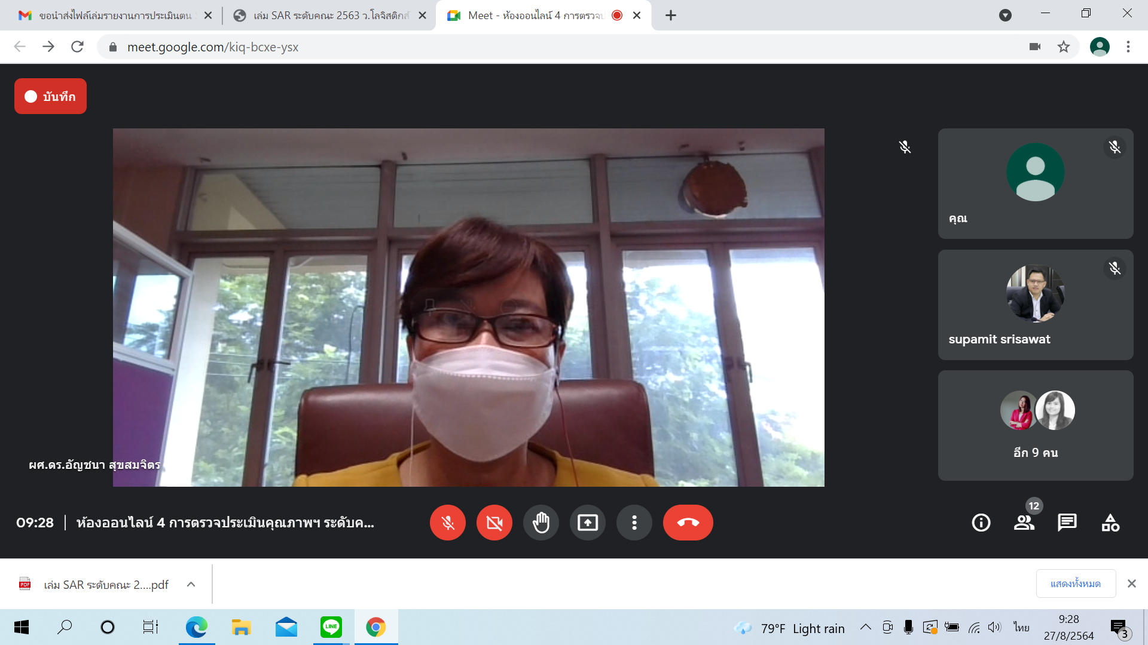This screenshot has height=645, width=1148.
Task: Open the 9 more people tile
Action: pos(1035,425)
